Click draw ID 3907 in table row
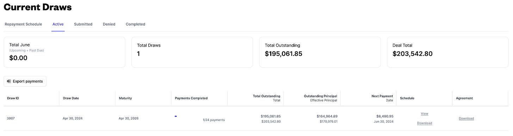Image resolution: width=513 pixels, height=136 pixels. (x=11, y=118)
